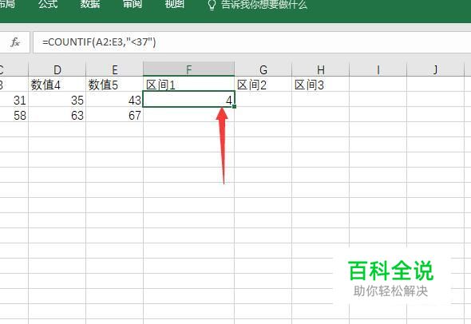The height and width of the screenshot is (324, 471).
Task: Select the cell containing 58
Action: click(14, 115)
